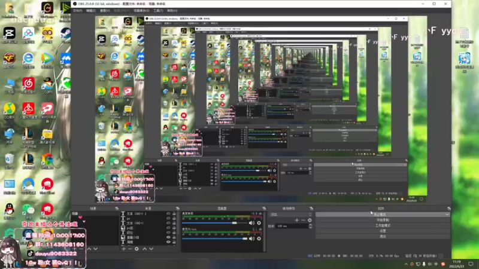Move selected scene down

point(95,249)
